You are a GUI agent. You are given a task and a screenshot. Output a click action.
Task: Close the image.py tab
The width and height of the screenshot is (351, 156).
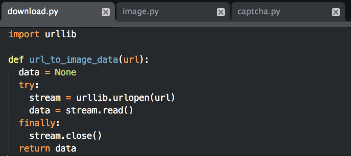point(221,12)
